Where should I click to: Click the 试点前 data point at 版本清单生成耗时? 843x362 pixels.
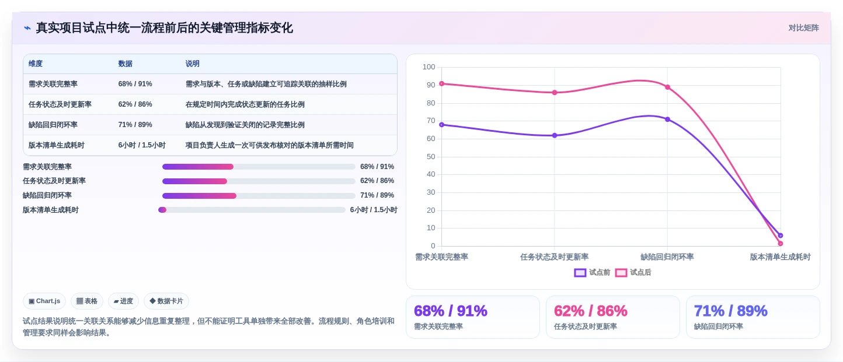tap(781, 236)
